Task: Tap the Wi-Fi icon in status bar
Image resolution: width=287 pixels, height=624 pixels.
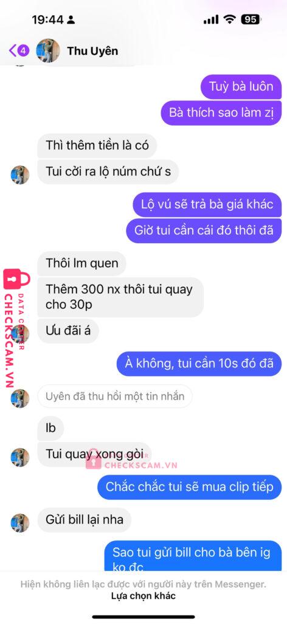Action: (229, 19)
